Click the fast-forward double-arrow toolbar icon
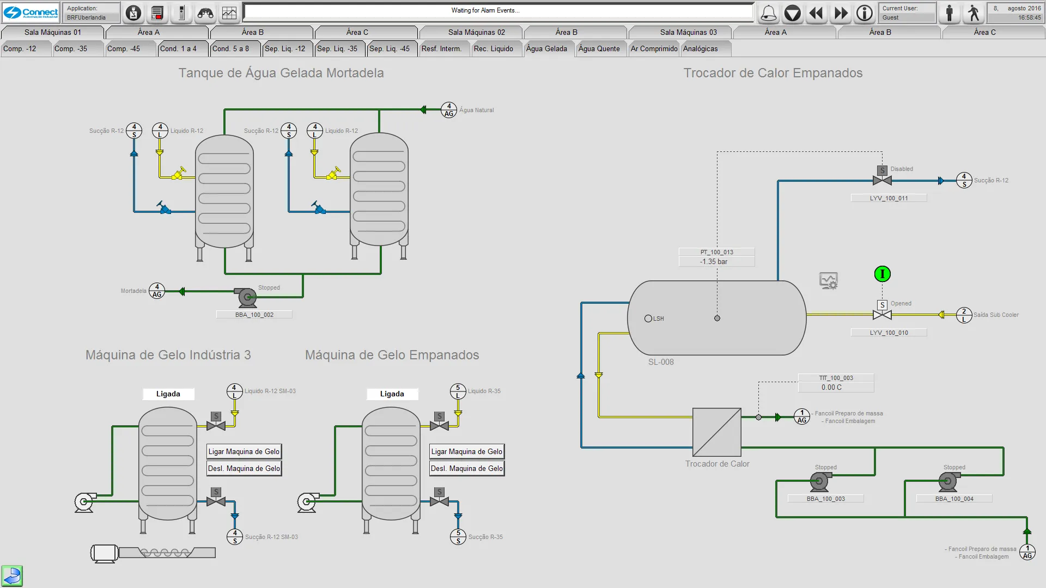Screen dimensions: 1046x588 841,13
